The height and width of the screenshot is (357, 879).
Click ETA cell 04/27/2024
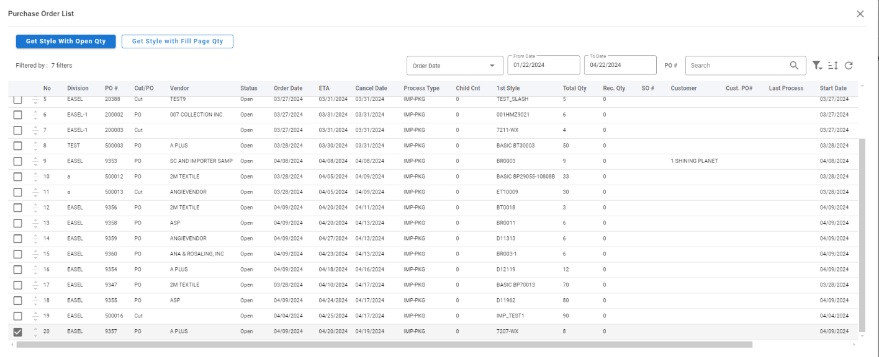point(333,239)
